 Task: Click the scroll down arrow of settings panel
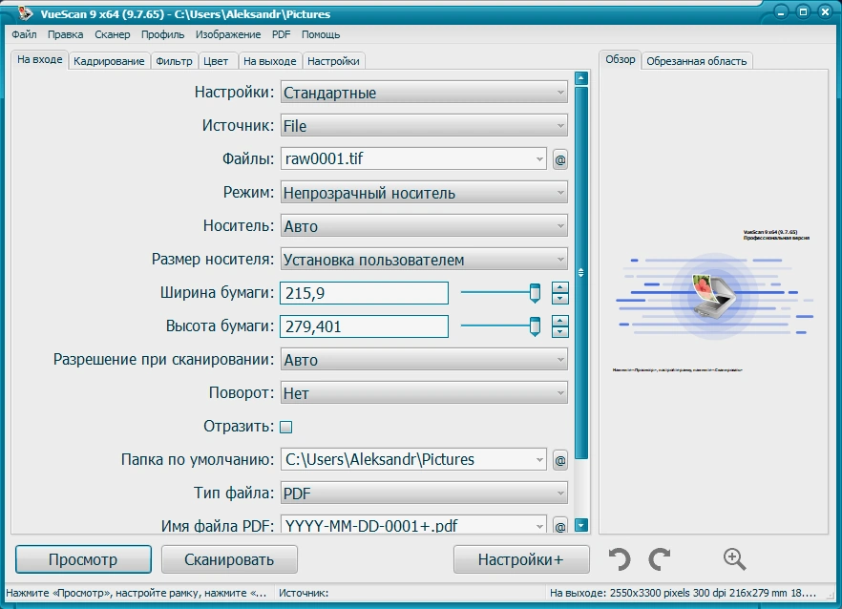coord(581,525)
